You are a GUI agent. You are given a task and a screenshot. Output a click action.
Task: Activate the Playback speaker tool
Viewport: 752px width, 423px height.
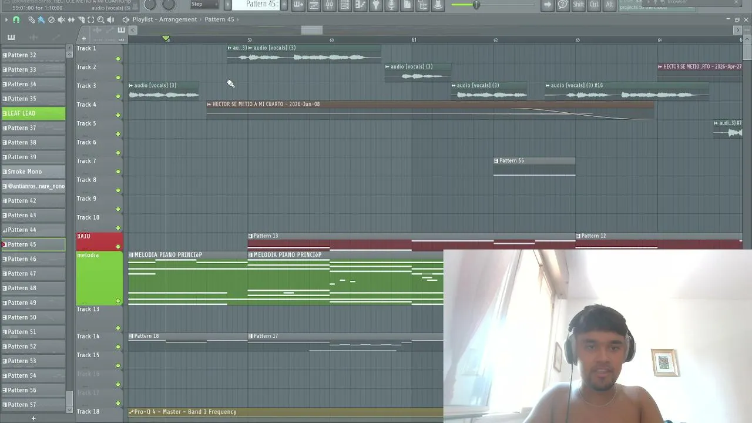click(x=110, y=19)
